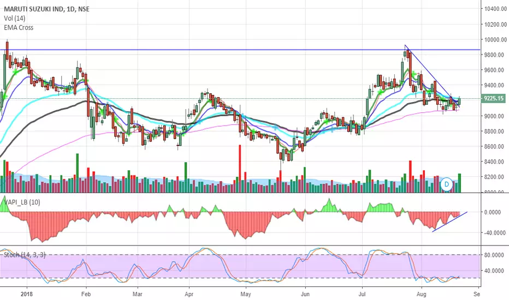Click the Apr time axis label
This screenshot has width=509, height=300.
pyautogui.click(x=189, y=294)
